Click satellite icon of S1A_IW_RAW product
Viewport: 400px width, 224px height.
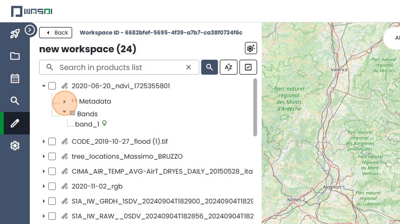[x=65, y=217]
